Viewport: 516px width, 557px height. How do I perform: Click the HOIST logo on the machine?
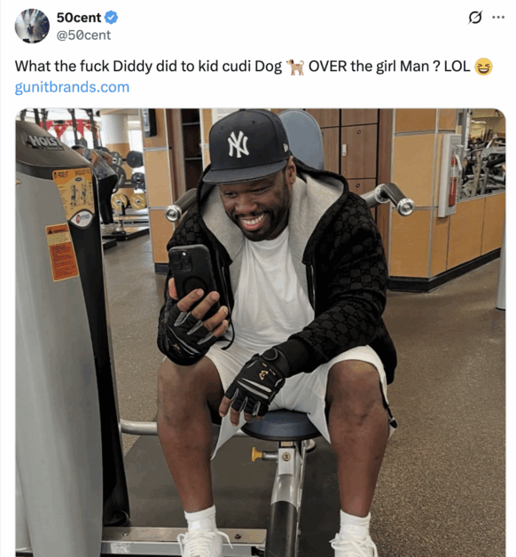(x=44, y=142)
